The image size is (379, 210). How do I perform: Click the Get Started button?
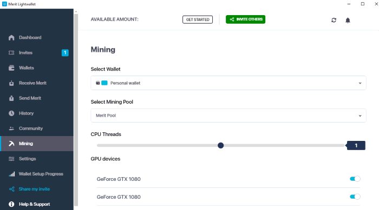point(198,19)
